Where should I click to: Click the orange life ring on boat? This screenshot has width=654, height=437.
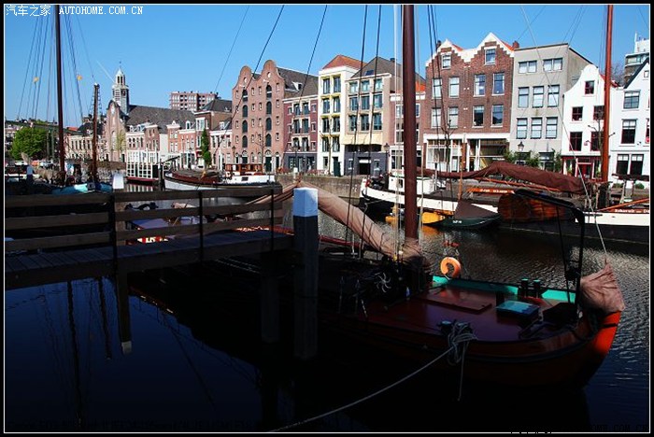(x=450, y=267)
